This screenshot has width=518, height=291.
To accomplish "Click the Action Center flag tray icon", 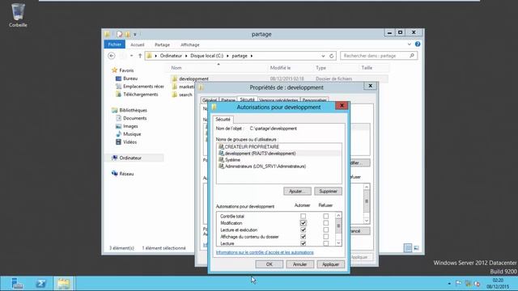I will point(459,284).
